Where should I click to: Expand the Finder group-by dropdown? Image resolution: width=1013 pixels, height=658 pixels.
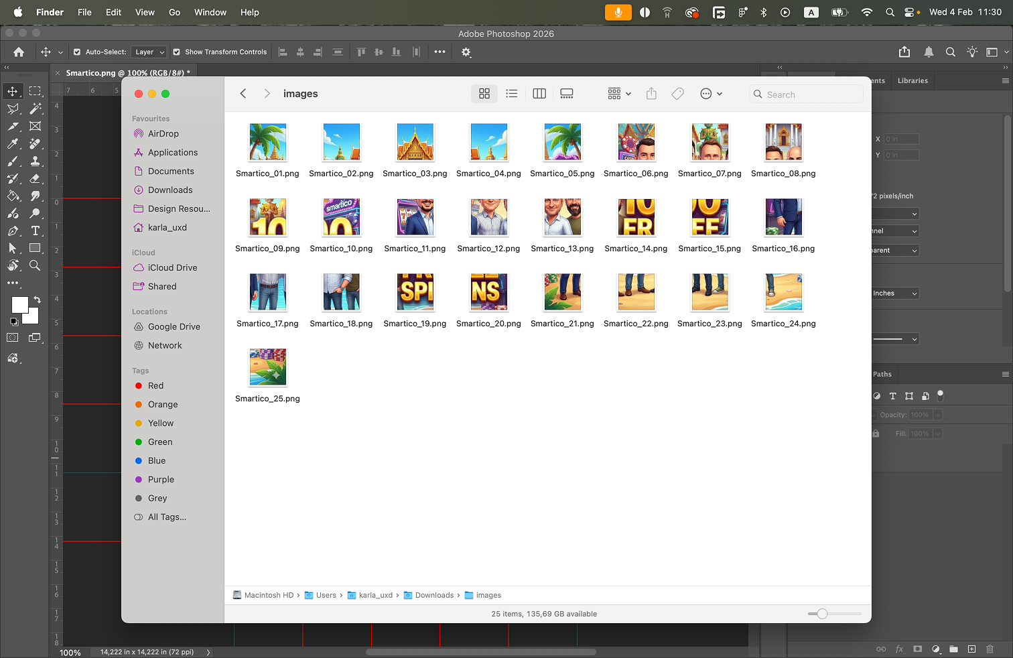click(x=619, y=94)
